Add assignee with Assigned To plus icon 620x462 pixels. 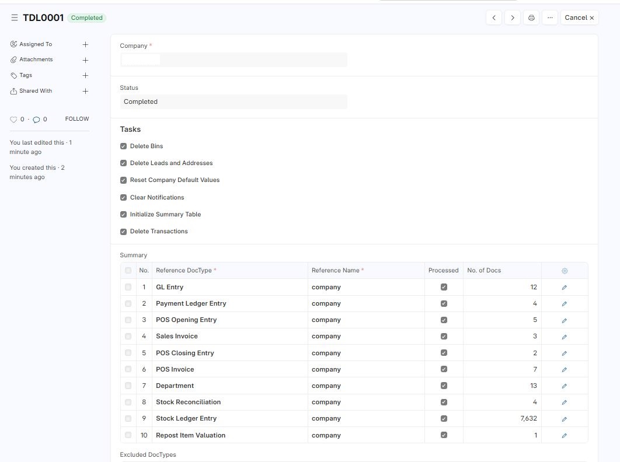coord(85,44)
